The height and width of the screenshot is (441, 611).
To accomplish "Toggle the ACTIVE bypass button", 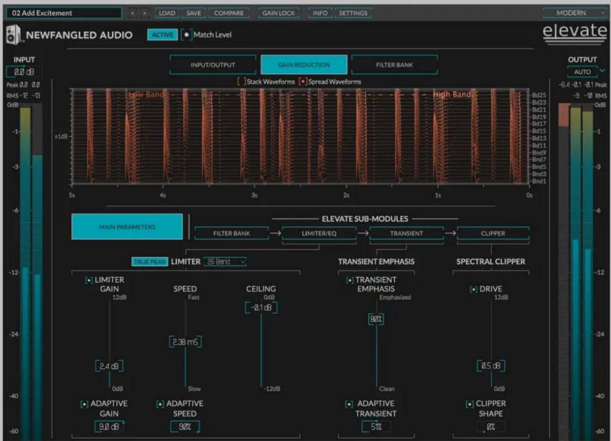I will tap(162, 35).
